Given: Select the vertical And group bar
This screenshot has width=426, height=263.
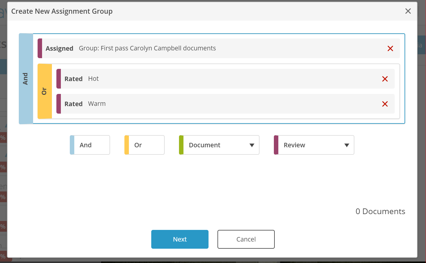Looking at the screenshot, I should (26, 79).
